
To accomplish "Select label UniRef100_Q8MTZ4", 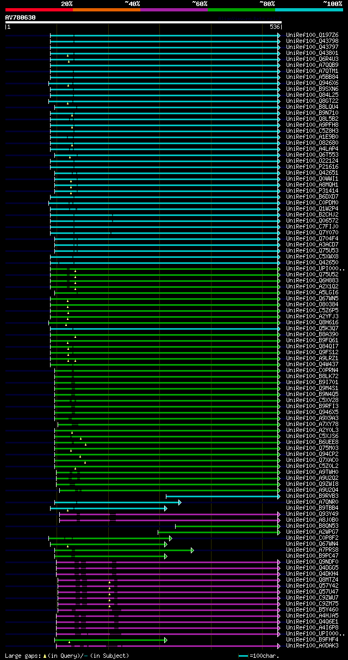I will pos(312,579).
